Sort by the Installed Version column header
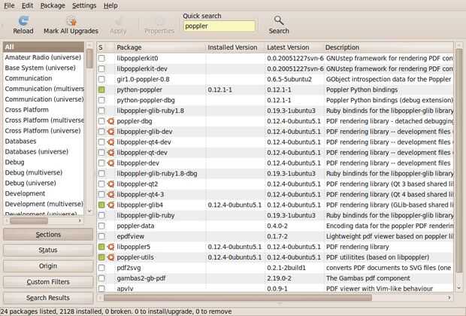The height and width of the screenshot is (316, 466). pos(235,47)
